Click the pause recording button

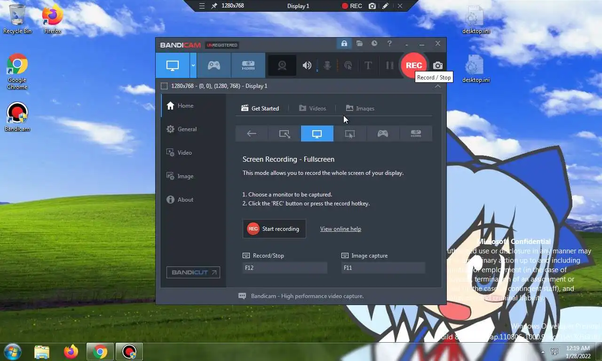coord(389,65)
